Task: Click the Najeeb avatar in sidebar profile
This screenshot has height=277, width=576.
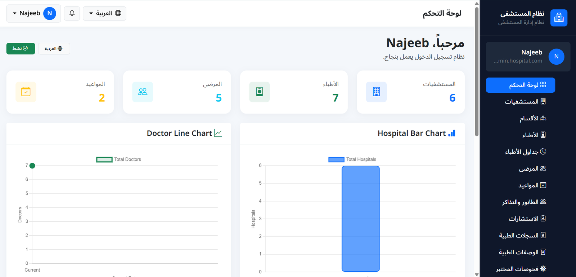Action: [x=557, y=56]
